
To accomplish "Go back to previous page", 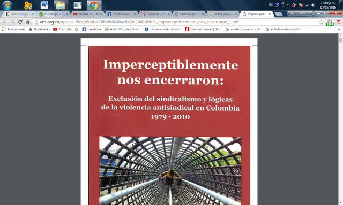I will [x=5, y=22].
